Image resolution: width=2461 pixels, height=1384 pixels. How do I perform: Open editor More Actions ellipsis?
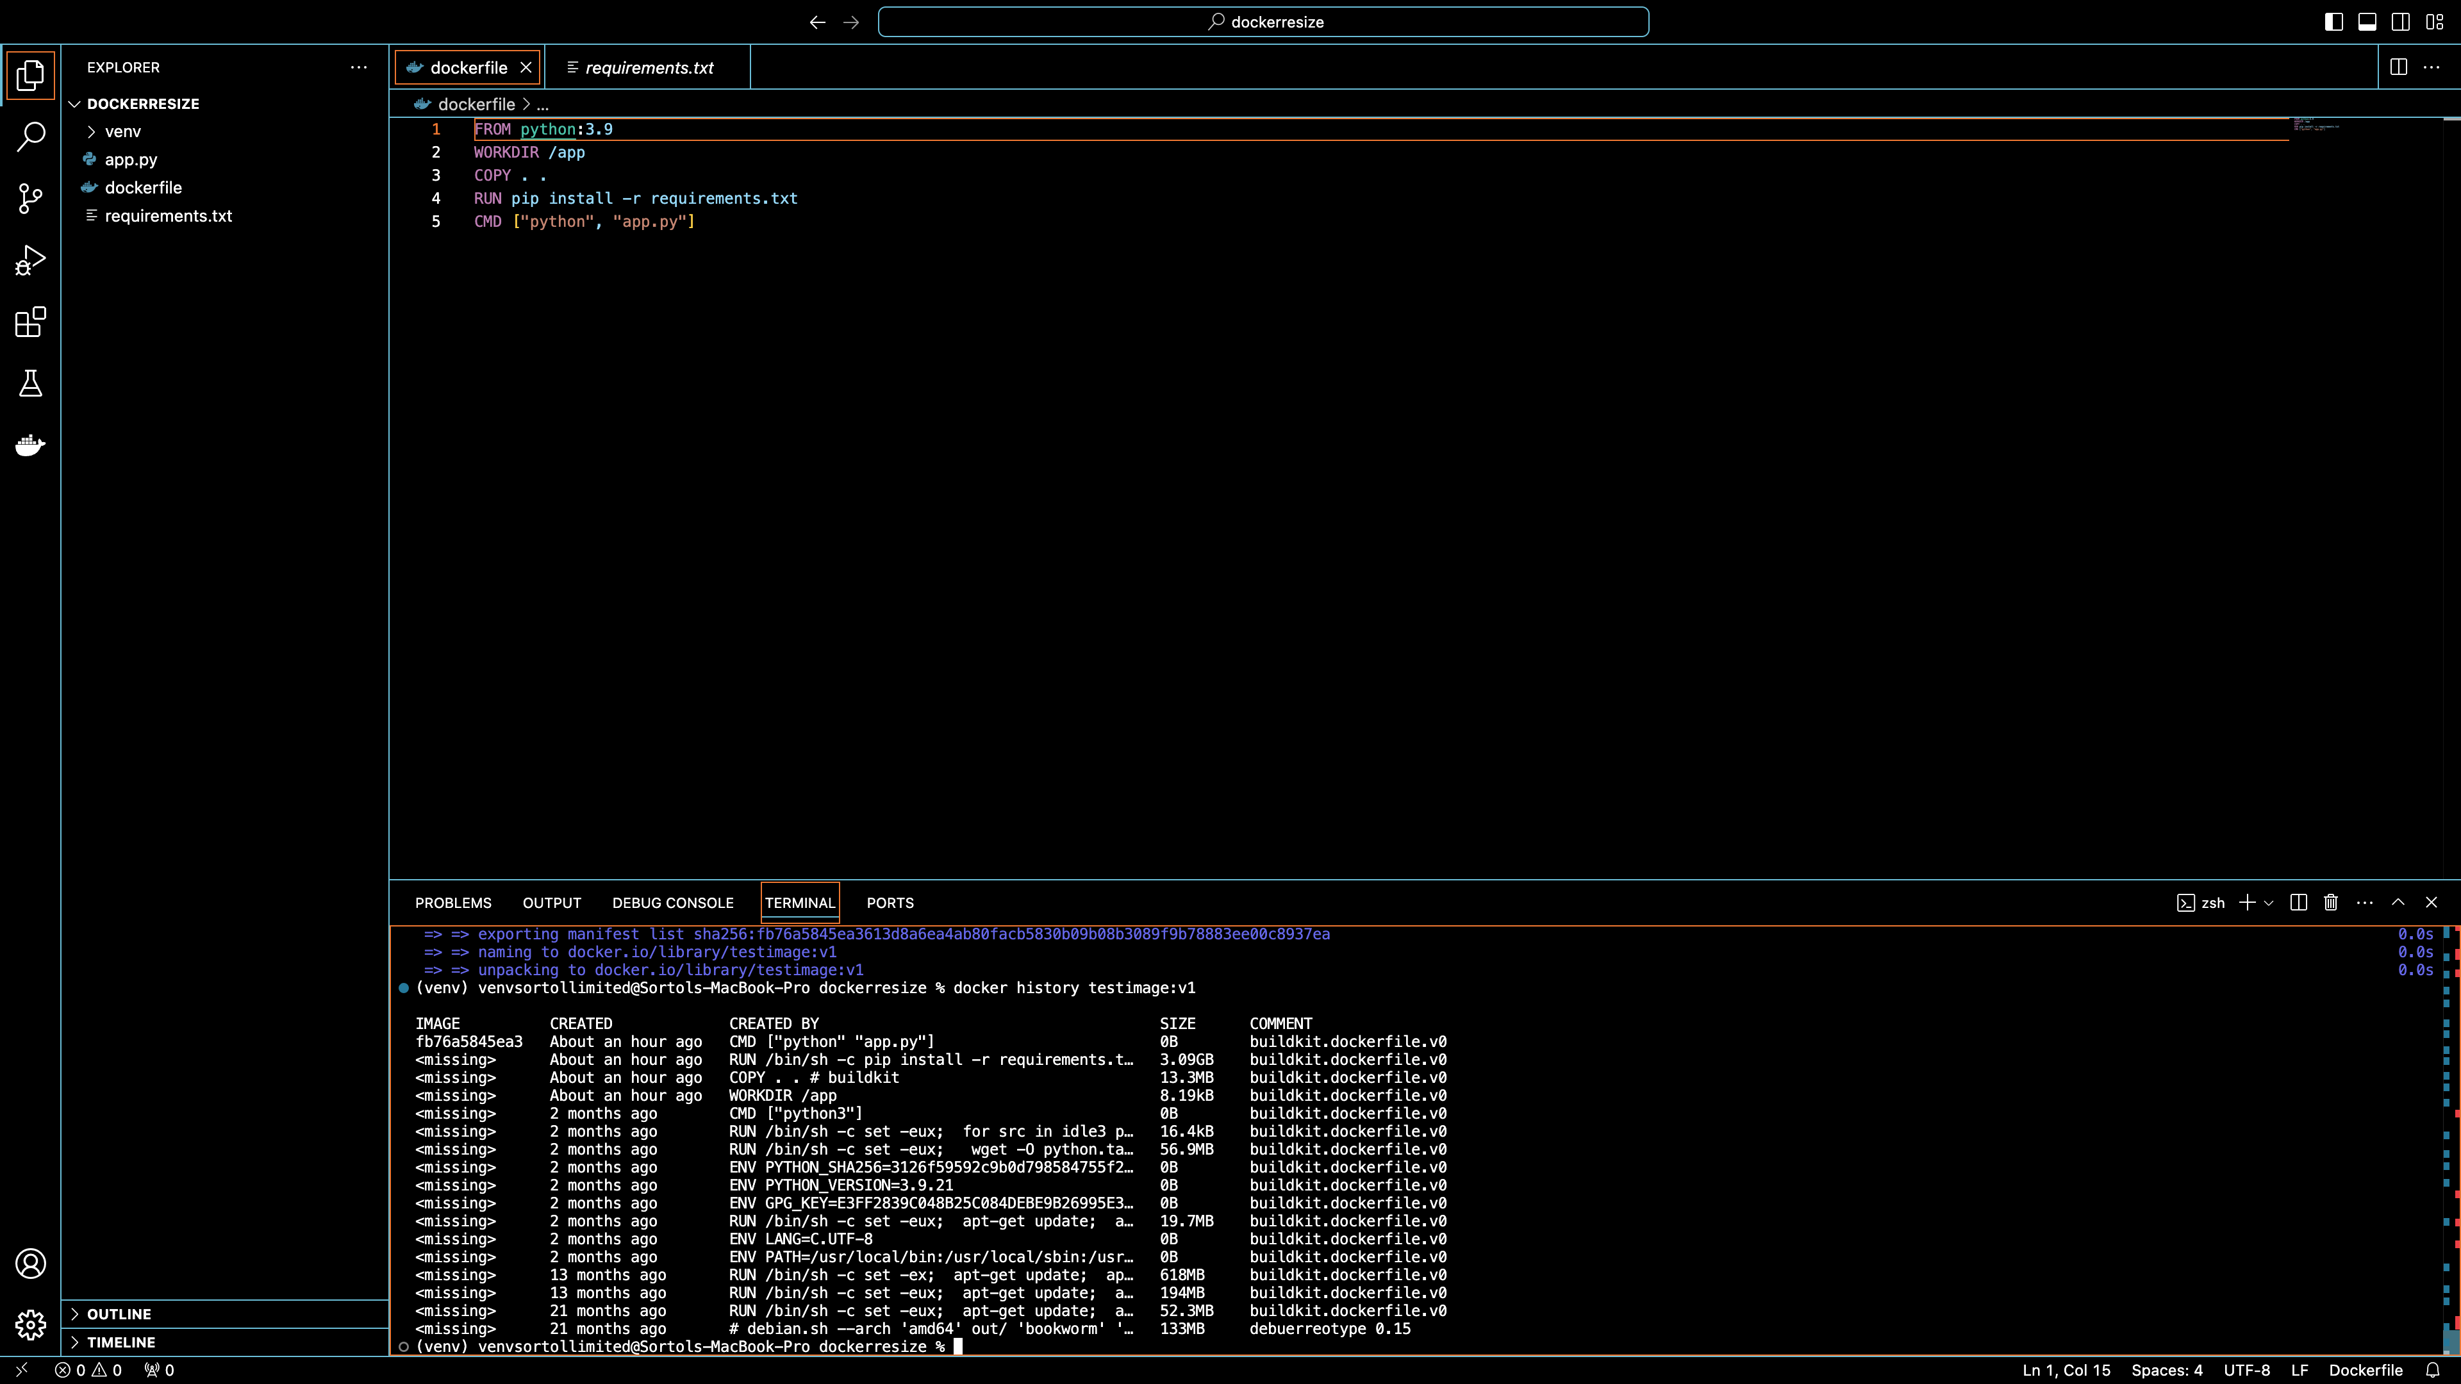[2432, 67]
